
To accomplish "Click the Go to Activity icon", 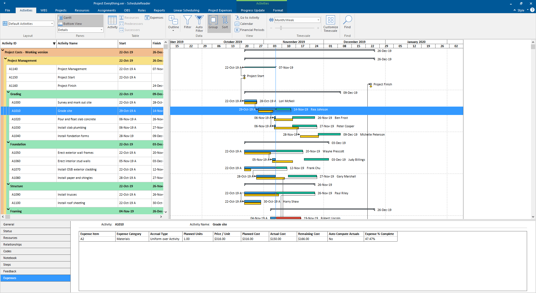I will [237, 18].
